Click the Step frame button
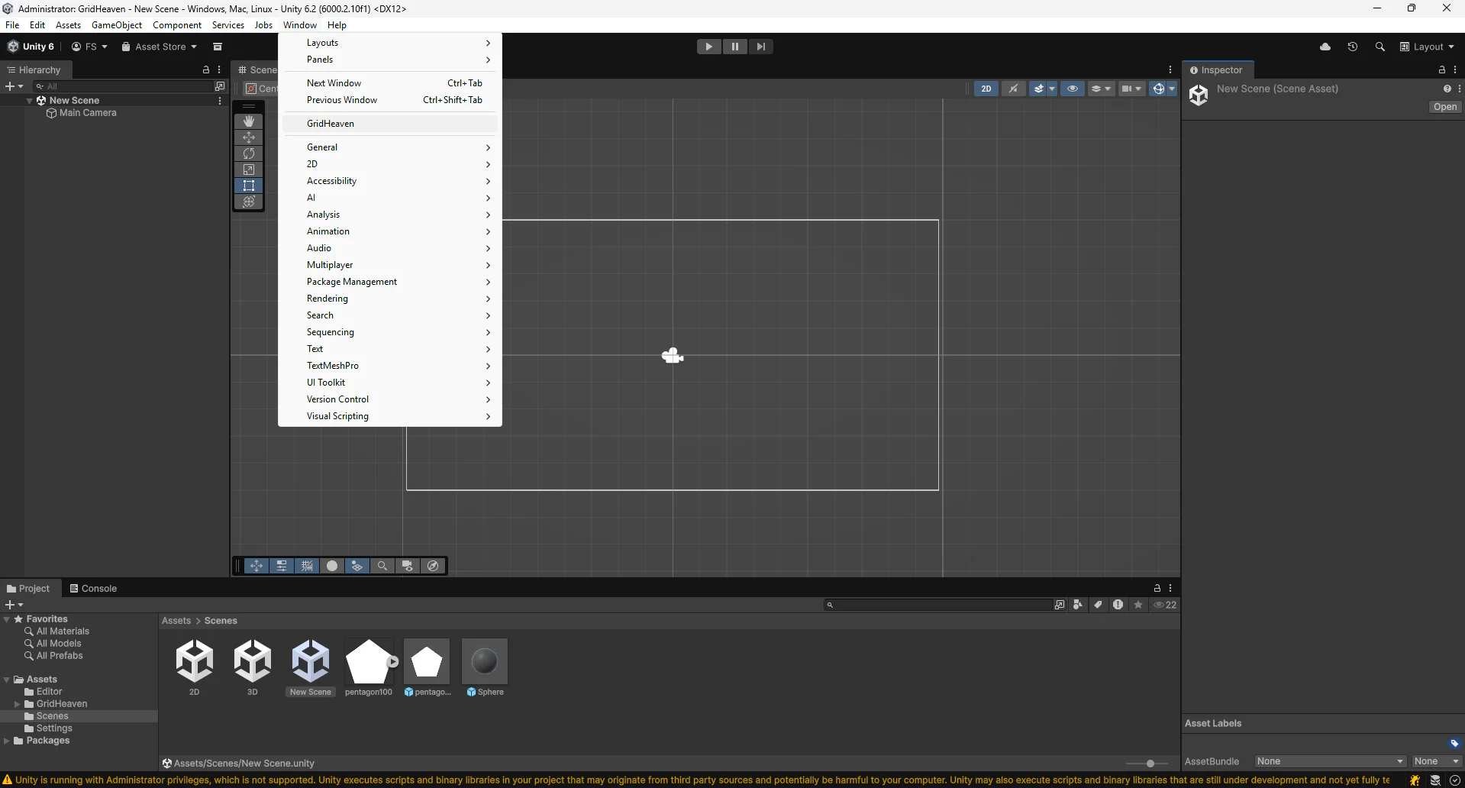The height and width of the screenshot is (788, 1465). point(761,47)
